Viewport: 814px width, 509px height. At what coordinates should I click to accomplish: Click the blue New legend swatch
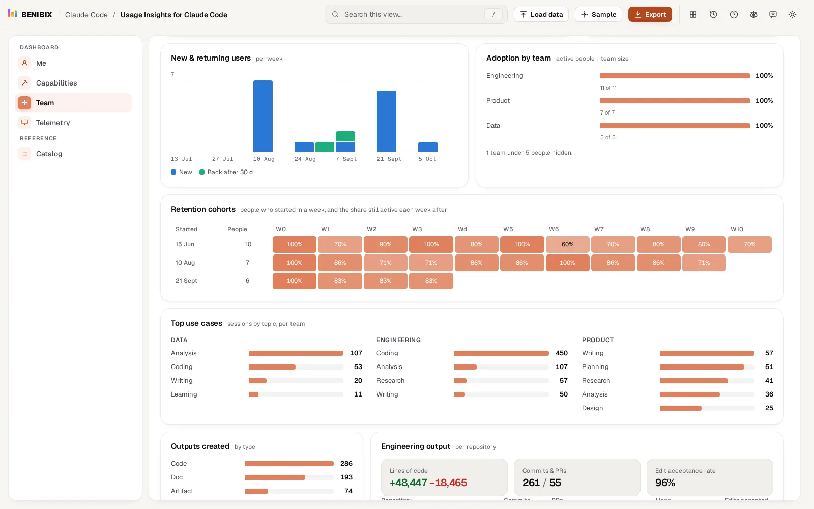173,172
